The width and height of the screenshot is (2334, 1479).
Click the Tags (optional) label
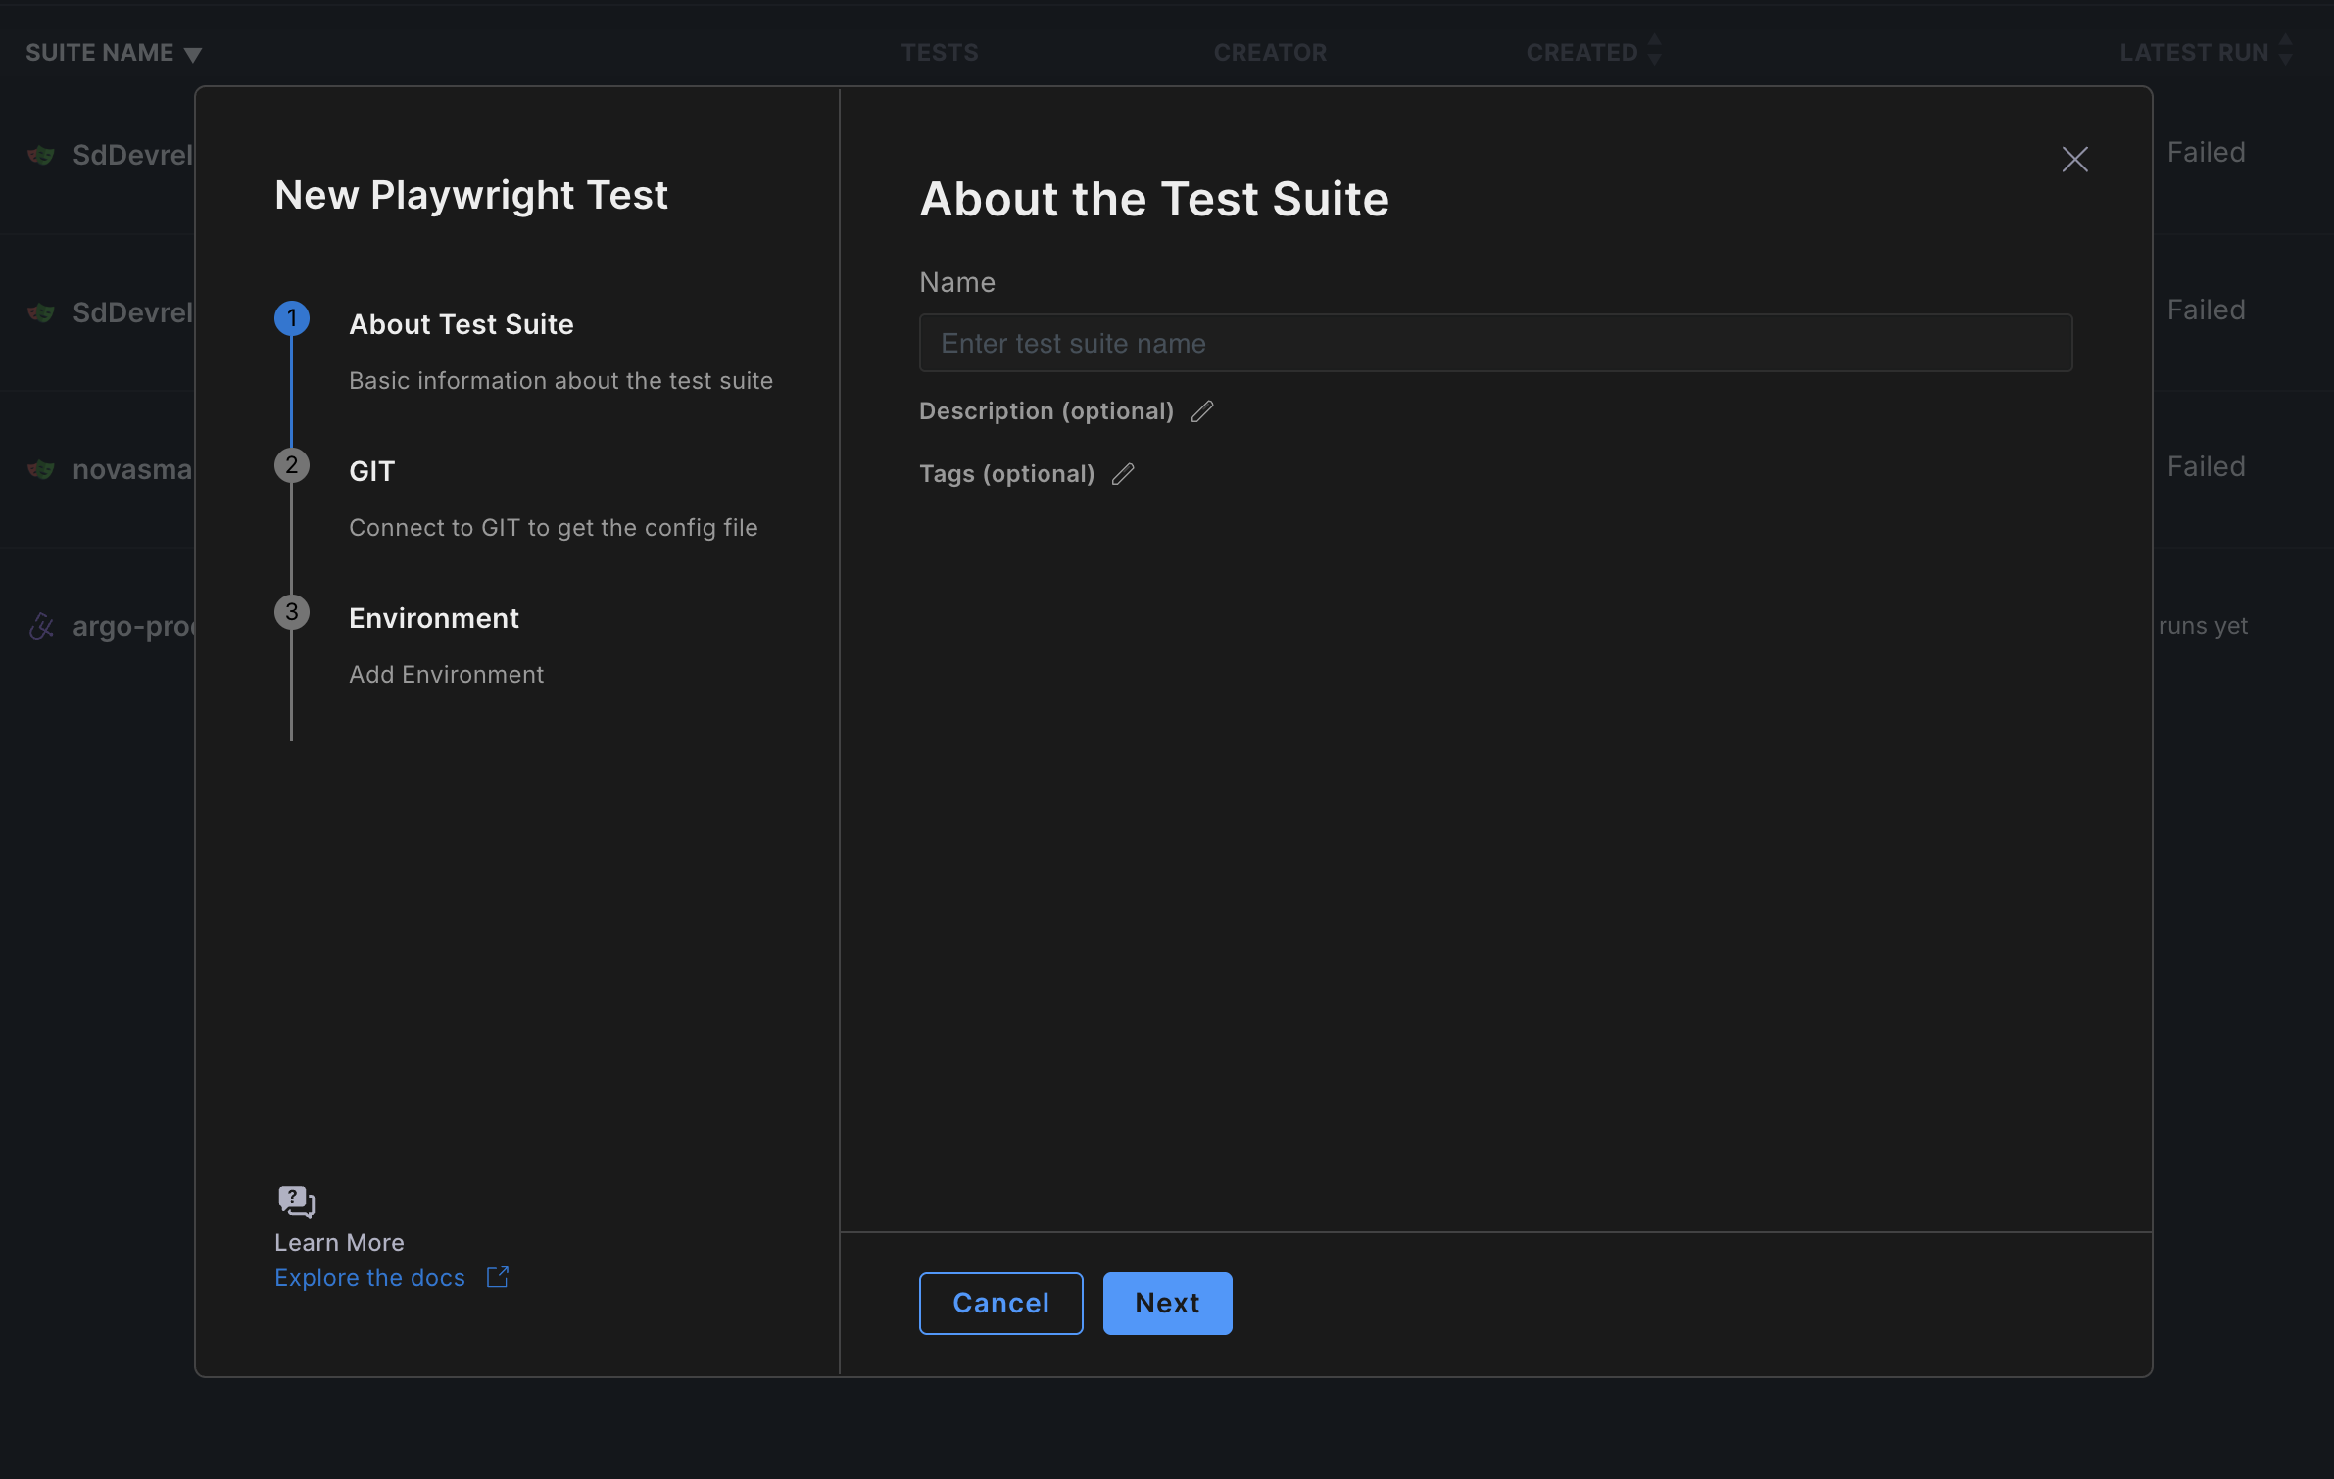click(1006, 474)
